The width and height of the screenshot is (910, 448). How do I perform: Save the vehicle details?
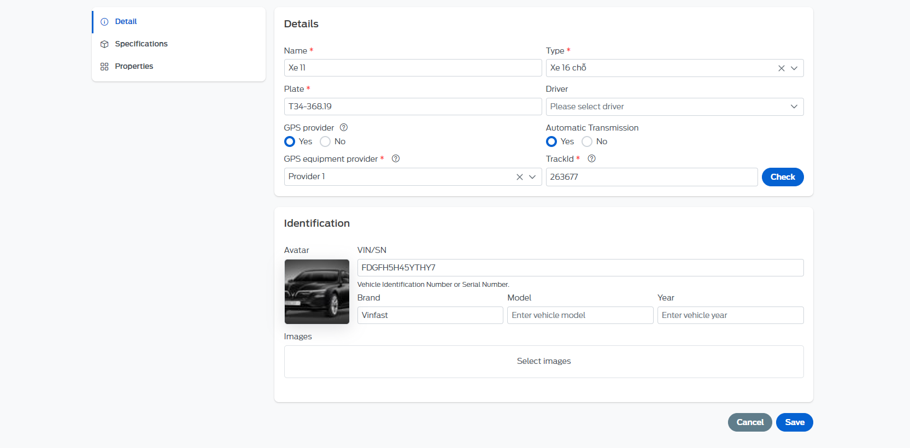(x=795, y=422)
